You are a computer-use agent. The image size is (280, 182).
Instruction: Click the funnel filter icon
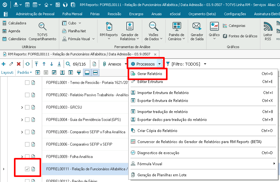click(x=168, y=64)
